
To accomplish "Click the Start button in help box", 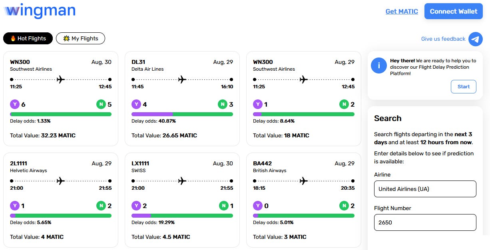I will [x=464, y=87].
